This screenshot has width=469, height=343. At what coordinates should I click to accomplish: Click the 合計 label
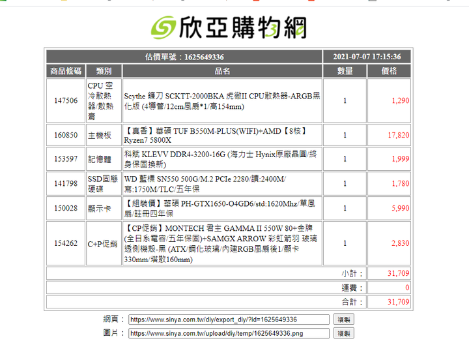352,302
